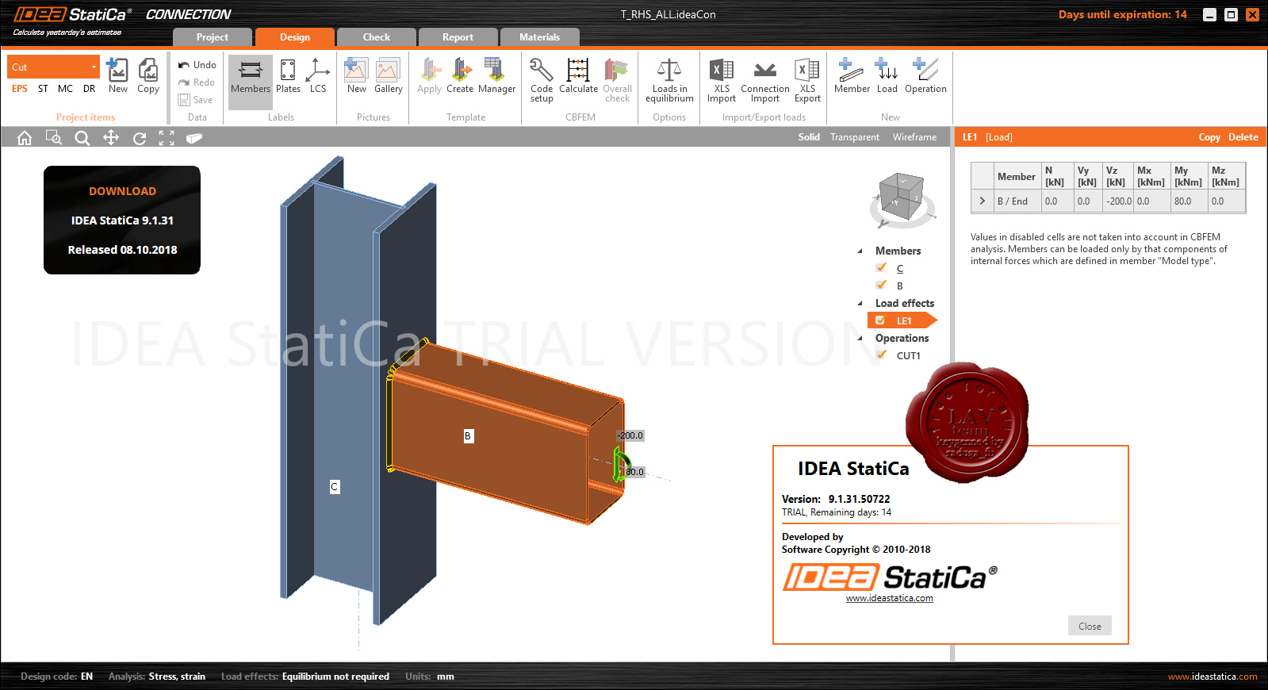
Task: Toggle the LE1 load effect checkbox
Action: click(x=880, y=320)
